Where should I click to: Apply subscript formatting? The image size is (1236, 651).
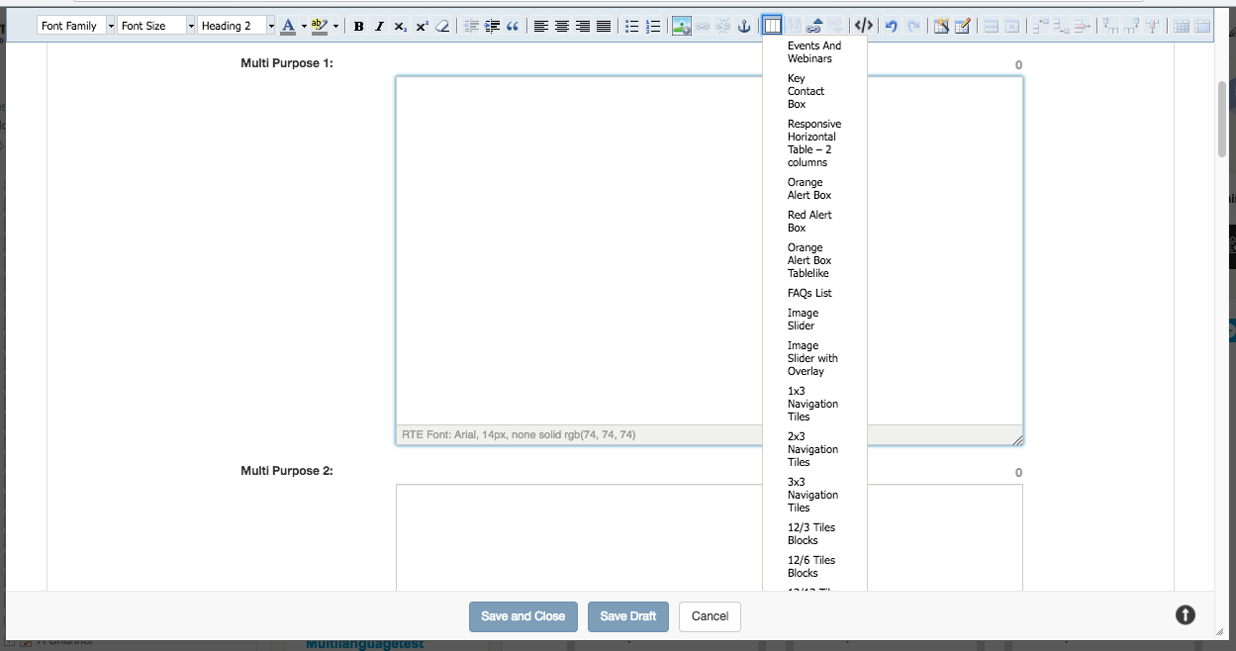pos(400,26)
